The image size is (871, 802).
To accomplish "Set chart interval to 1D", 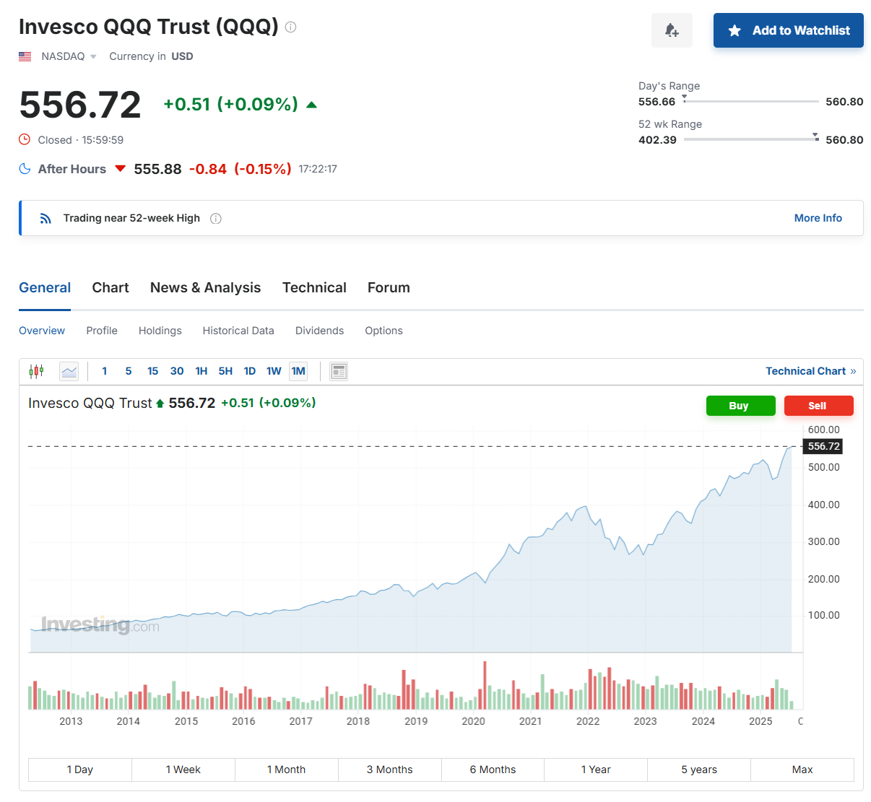I will 250,371.
